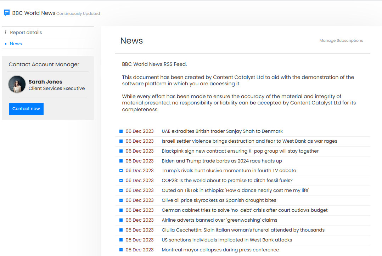Click the blue bullet icon beside News

tap(6, 44)
